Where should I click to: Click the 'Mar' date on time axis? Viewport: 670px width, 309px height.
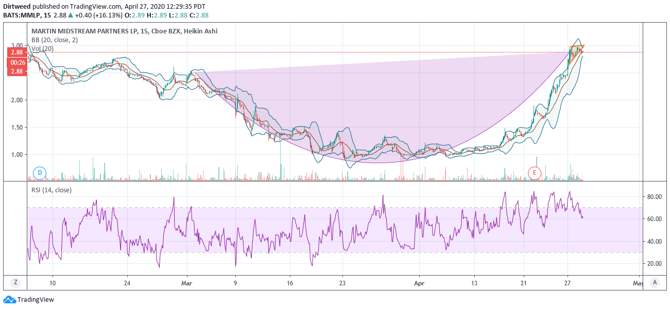(x=187, y=283)
